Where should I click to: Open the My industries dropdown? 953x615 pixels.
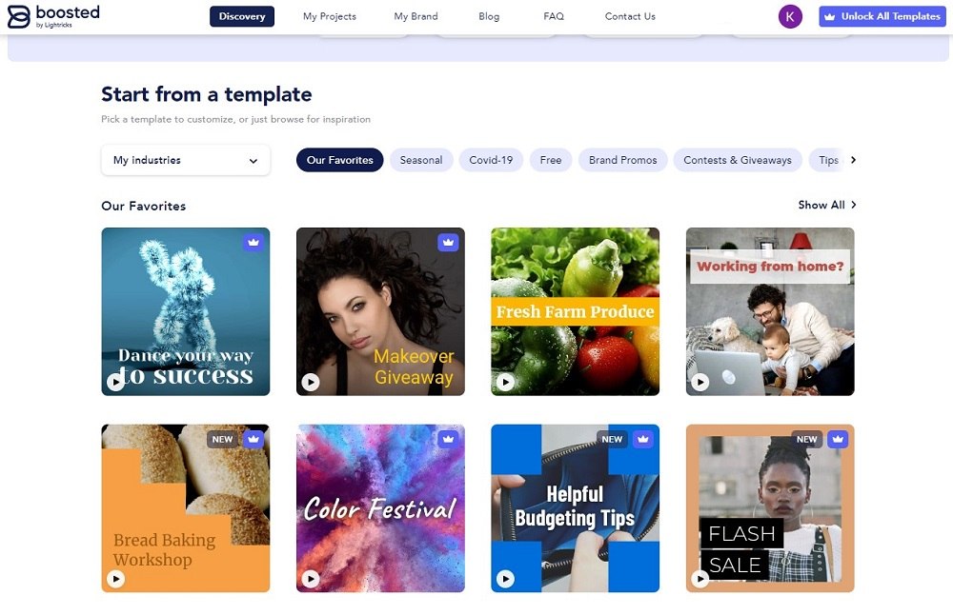pyautogui.click(x=186, y=160)
